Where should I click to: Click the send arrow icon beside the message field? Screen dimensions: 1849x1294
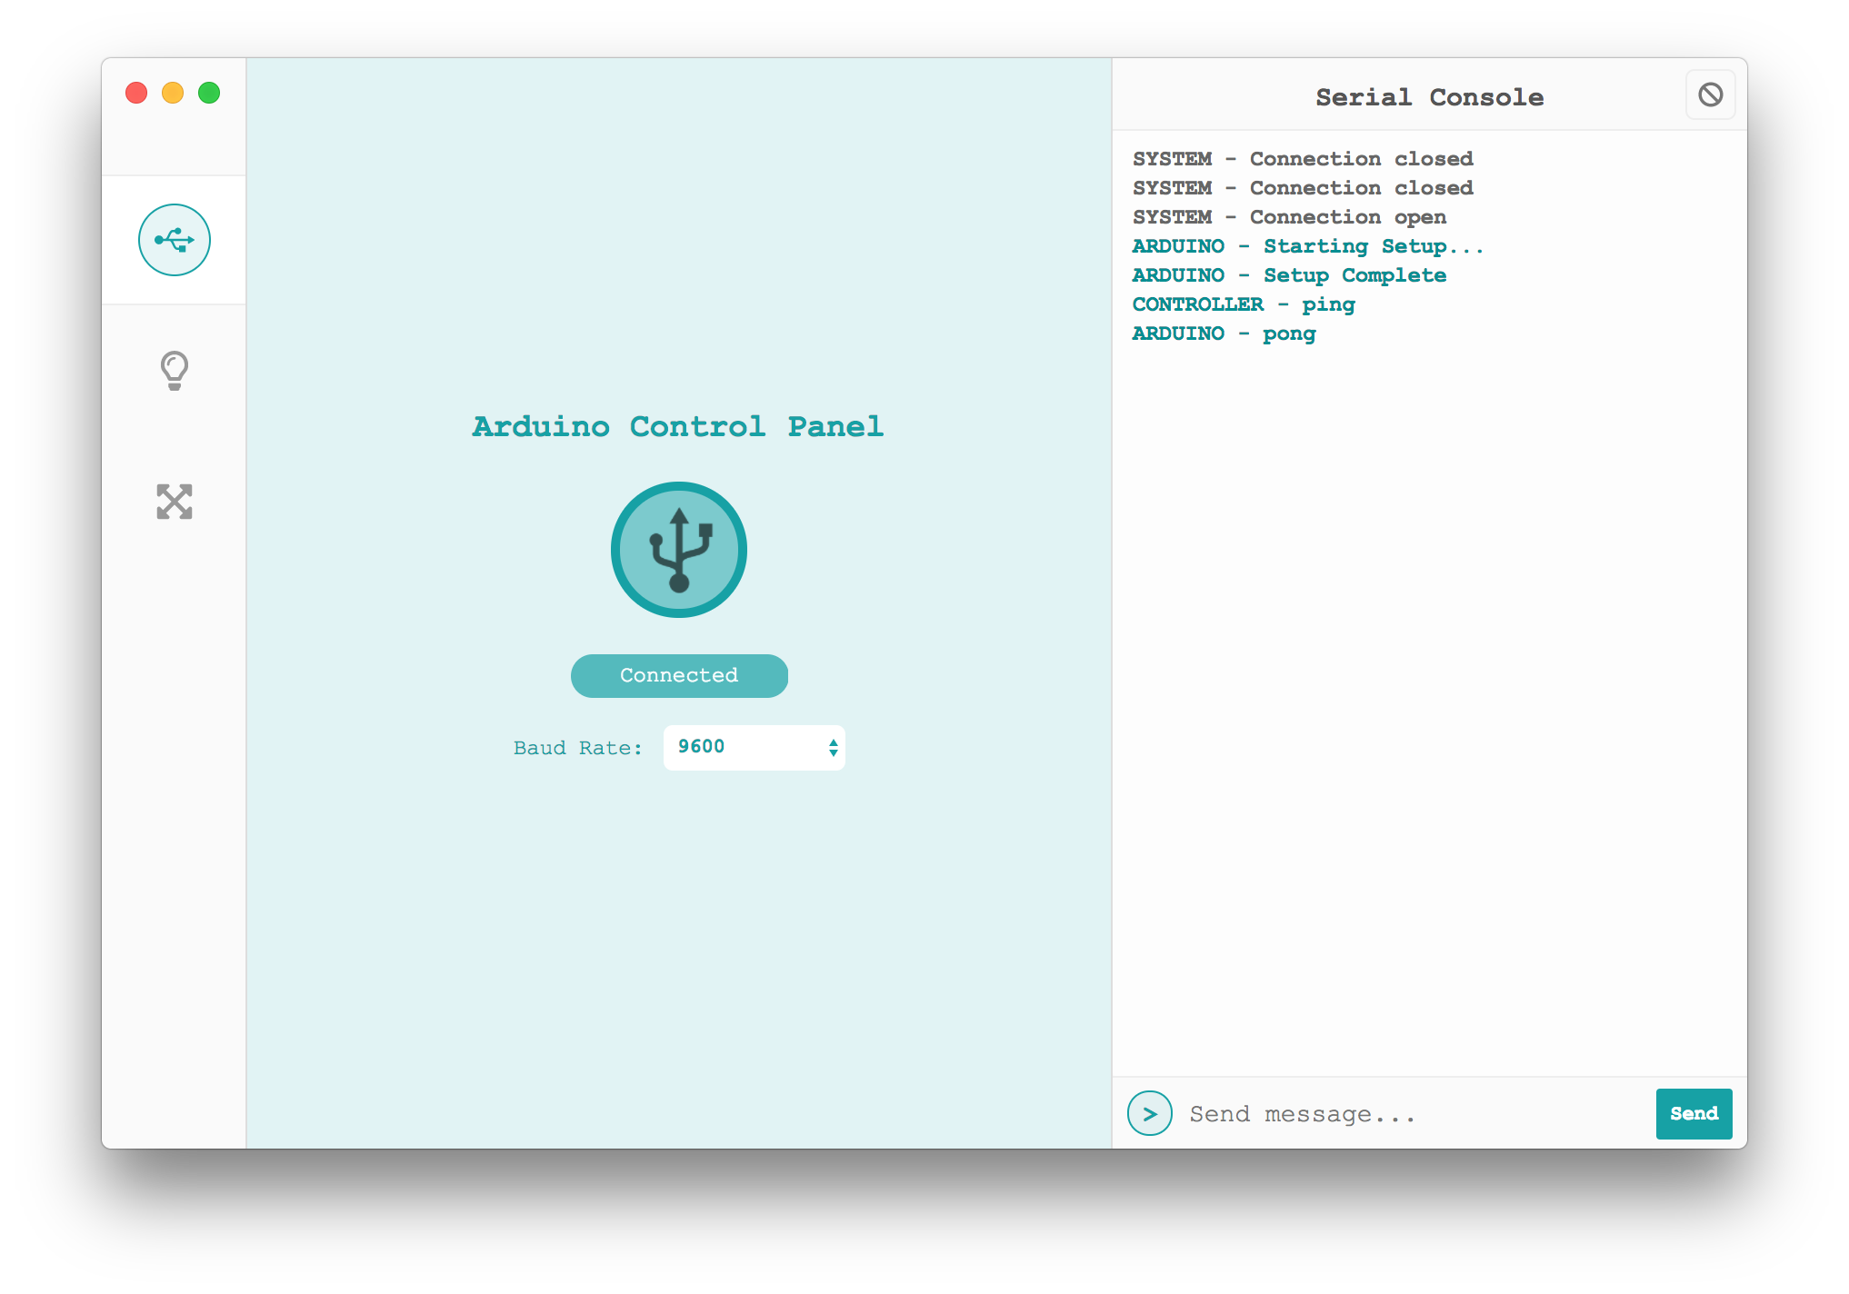[1149, 1113]
